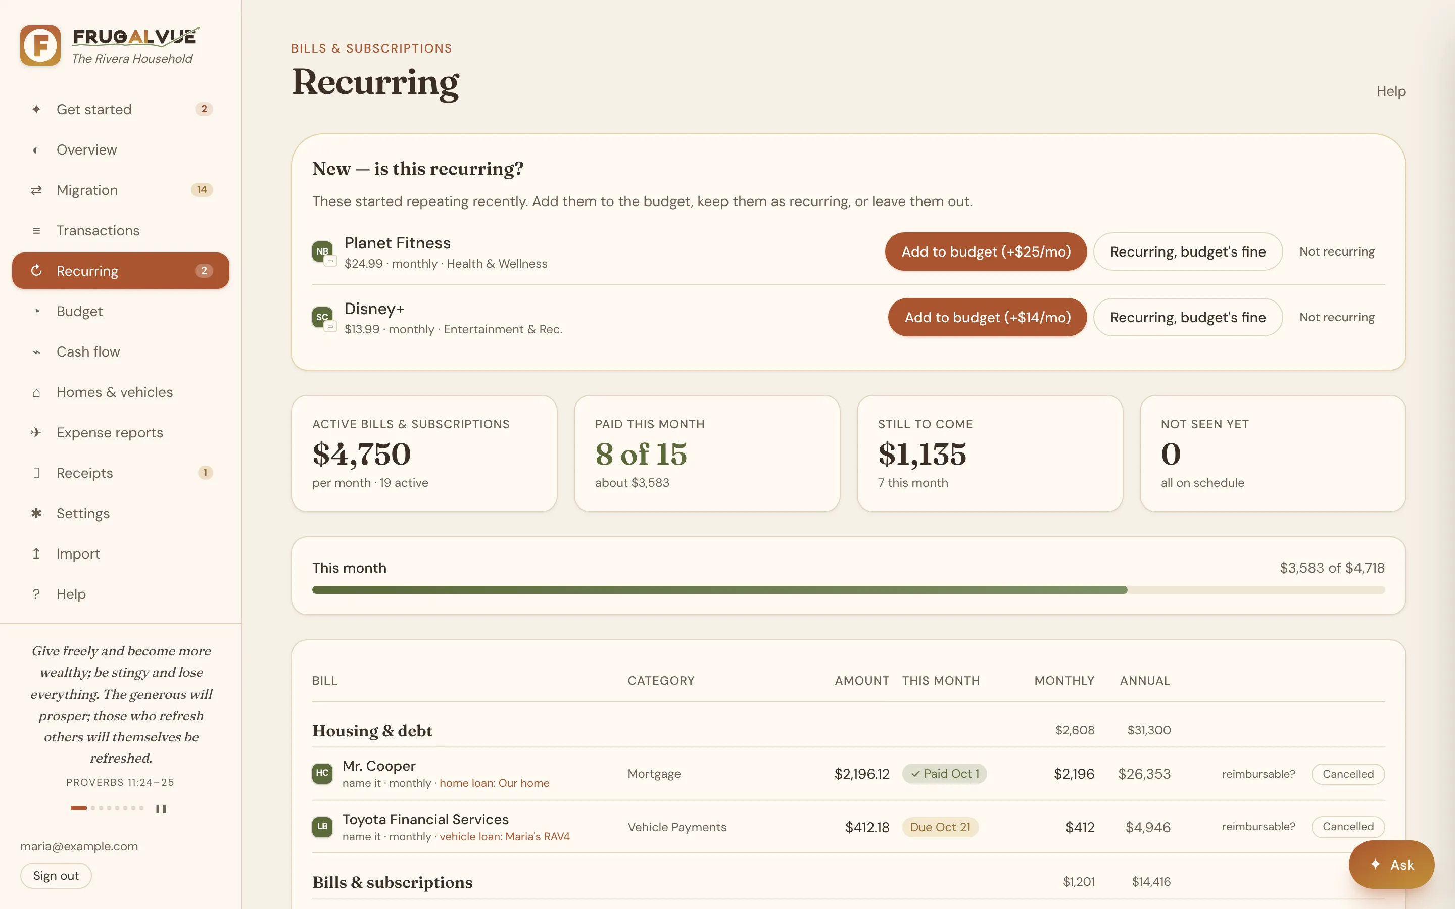Add Planet Fitness to budget (+$25/mo)

[986, 251]
